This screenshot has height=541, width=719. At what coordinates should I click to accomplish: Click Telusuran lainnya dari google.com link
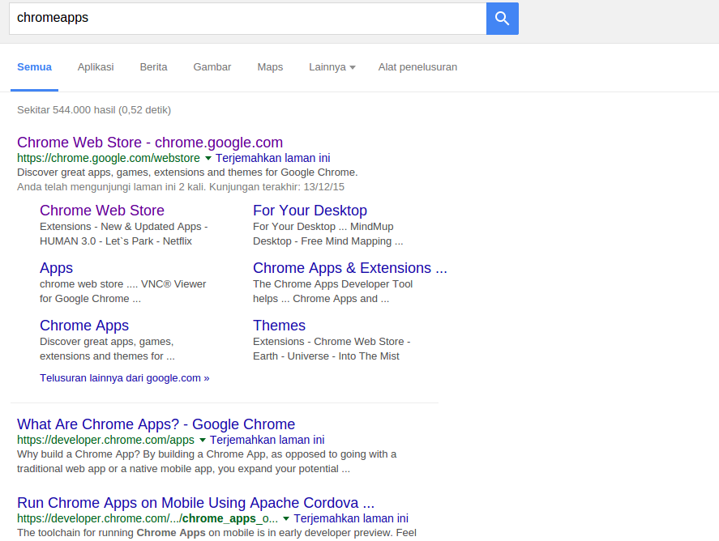click(124, 377)
